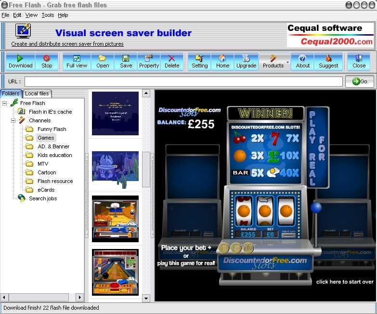Collapse the Channels tree node
This screenshot has width=377, height=314.
click(13, 120)
